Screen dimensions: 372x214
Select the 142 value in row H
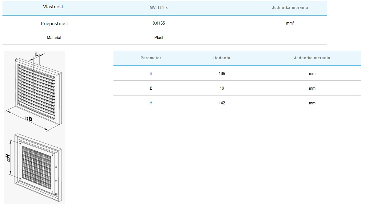click(222, 103)
